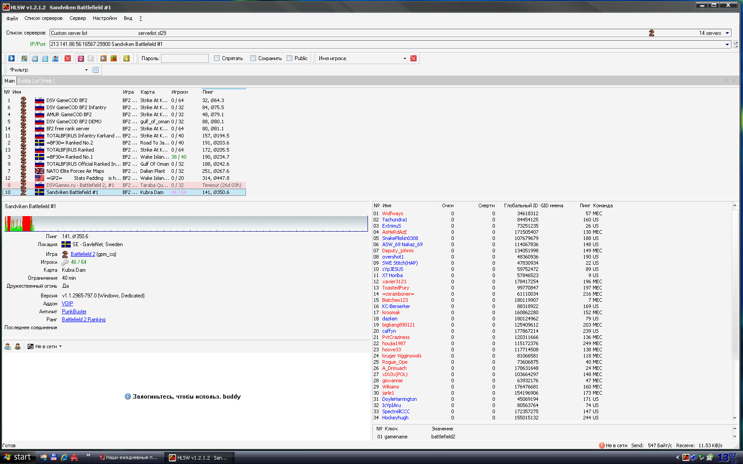
Task: Expand the IP/Port address dropdown
Action: (x=727, y=44)
